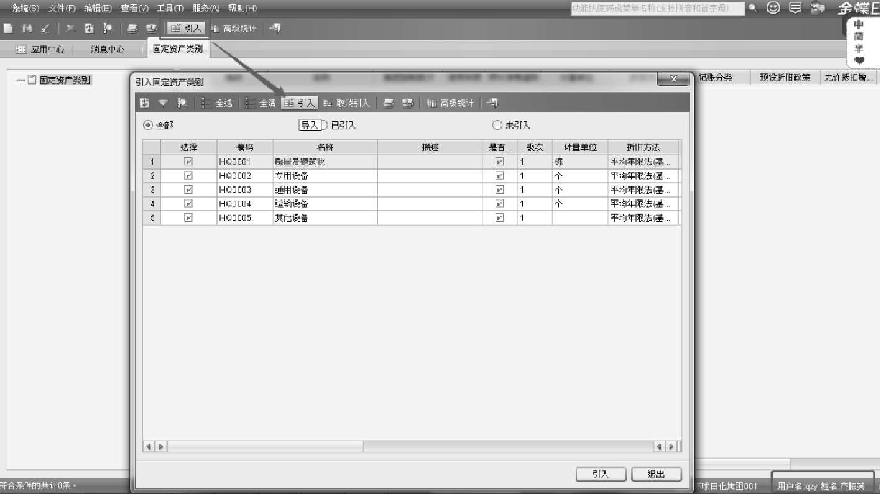This screenshot has width=881, height=494.
Task: Open 高级统计 in the dialog toolbar
Action: [x=451, y=103]
